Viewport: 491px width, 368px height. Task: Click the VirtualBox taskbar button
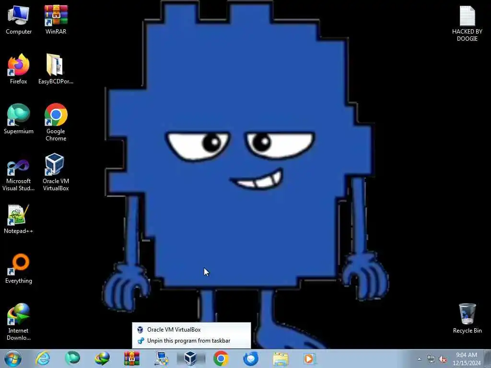[x=191, y=358]
